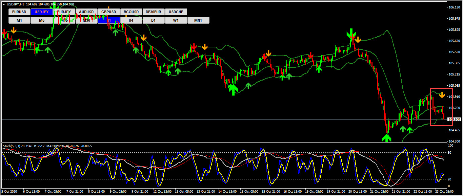Click the 104.600 price label on the right axis
Image resolution: width=463 pixels, height=196 pixels.
(x=454, y=119)
